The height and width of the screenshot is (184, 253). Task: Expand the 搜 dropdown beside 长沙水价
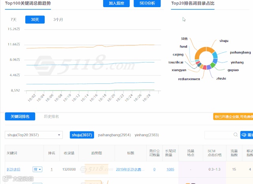point(37,169)
